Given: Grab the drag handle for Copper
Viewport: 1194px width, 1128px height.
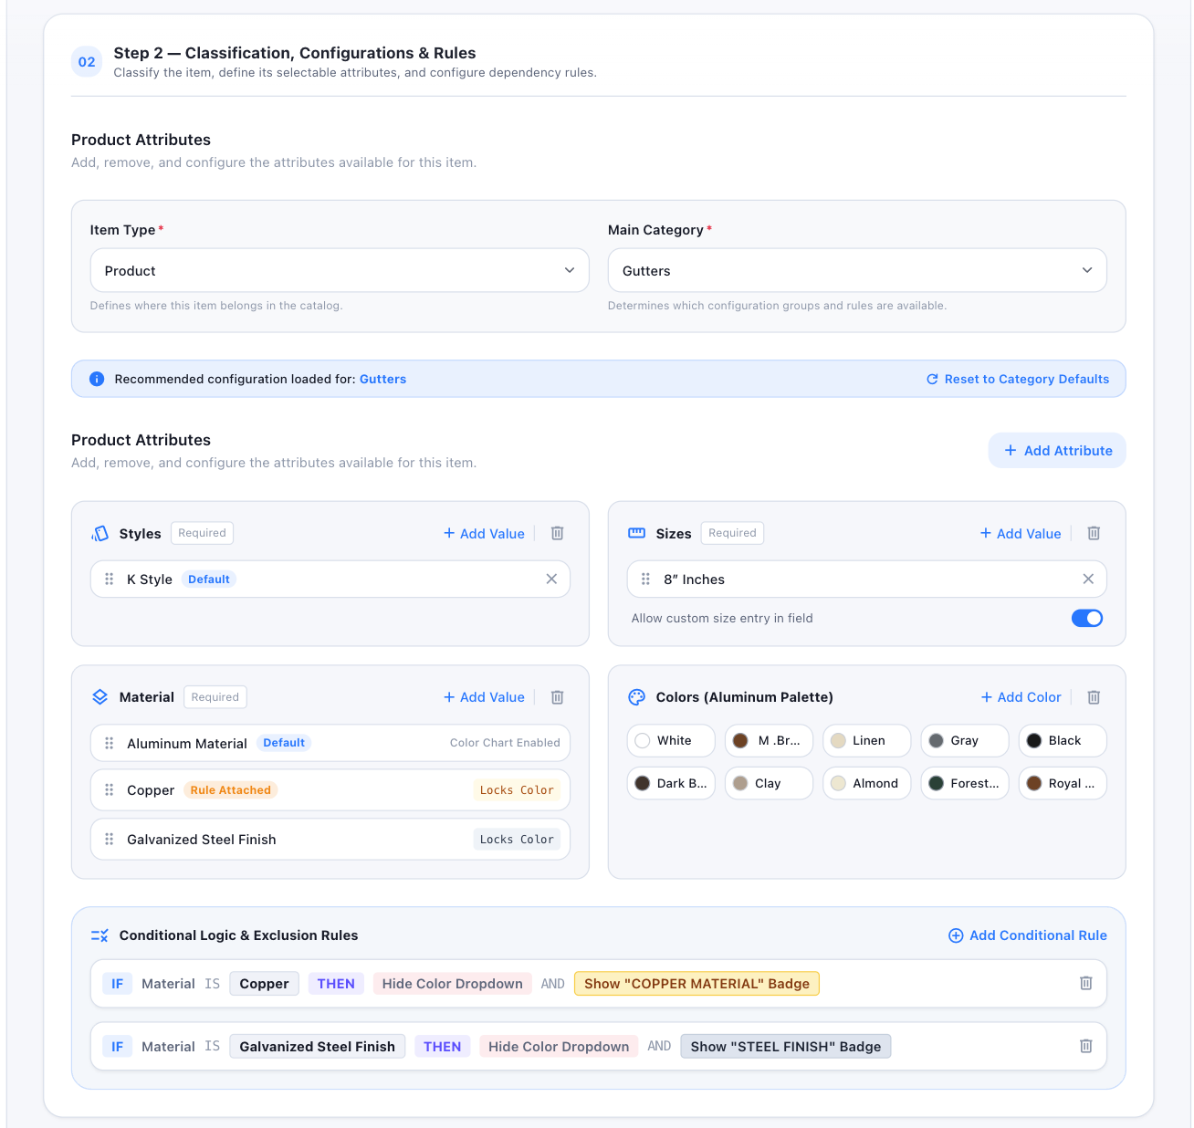Looking at the screenshot, I should pos(109,789).
